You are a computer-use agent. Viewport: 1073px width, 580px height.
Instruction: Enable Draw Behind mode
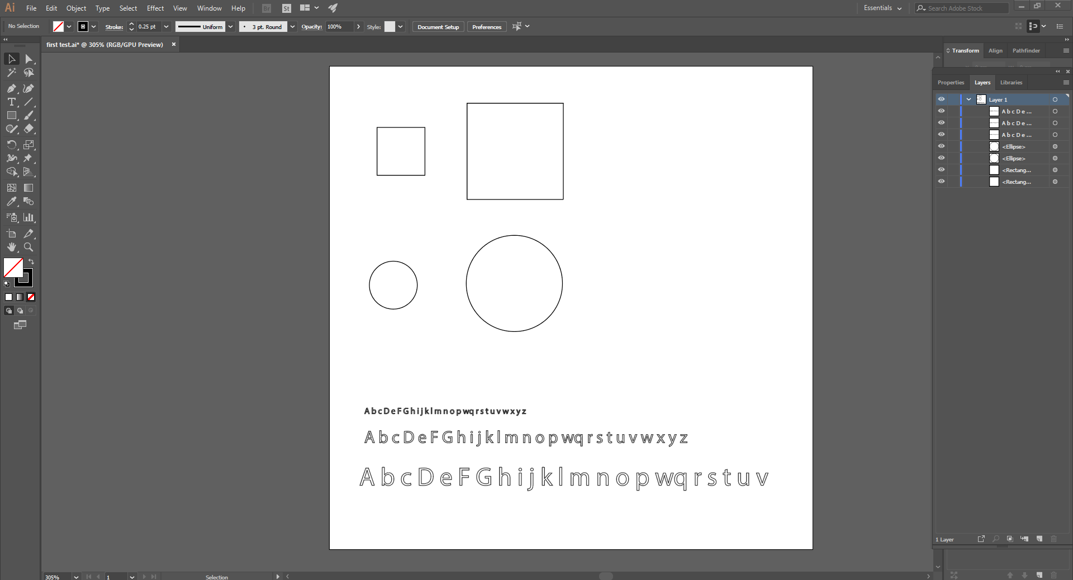(20, 311)
